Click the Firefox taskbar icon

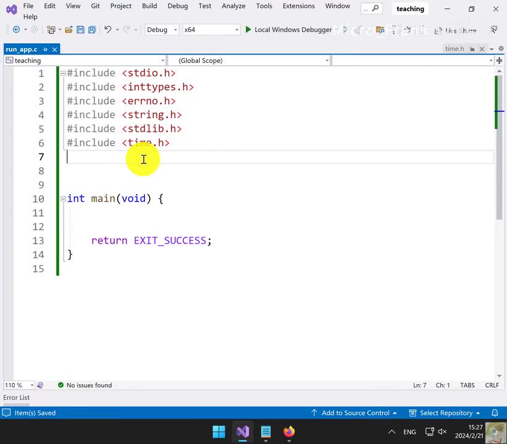[x=289, y=432]
